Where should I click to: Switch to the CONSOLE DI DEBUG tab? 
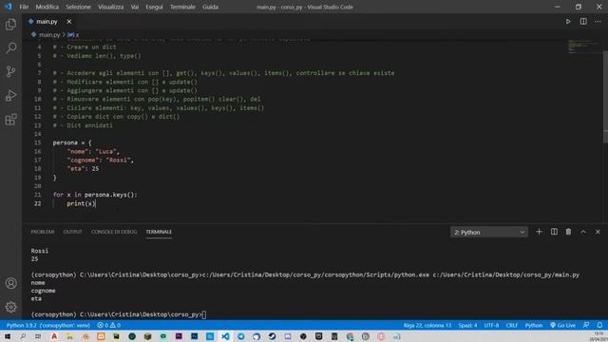click(114, 232)
